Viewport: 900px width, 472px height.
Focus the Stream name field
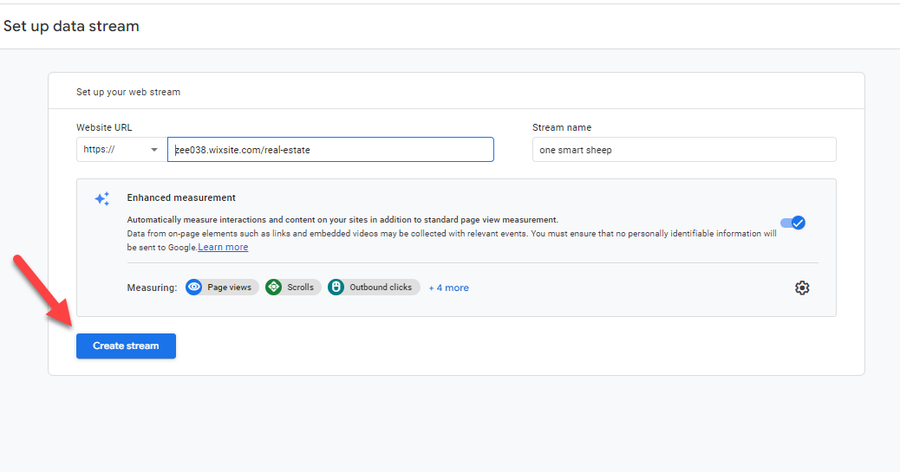[684, 150]
